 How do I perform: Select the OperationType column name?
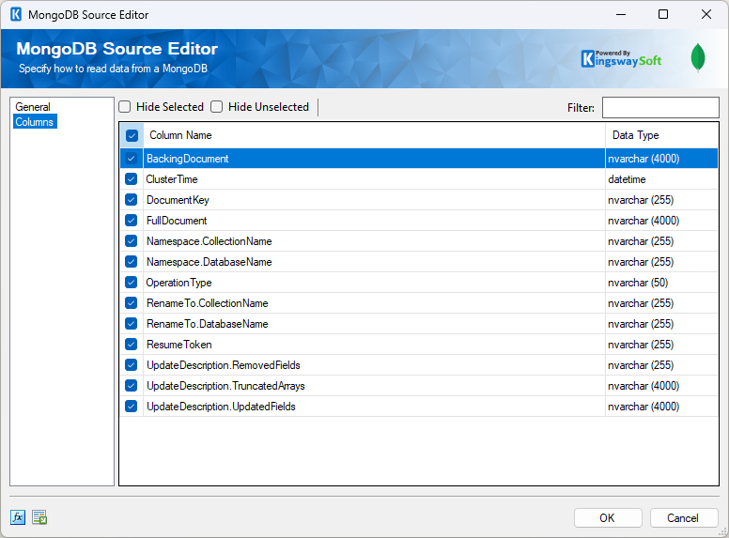pyautogui.click(x=178, y=283)
